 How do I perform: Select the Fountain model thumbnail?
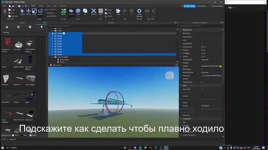[18, 42]
